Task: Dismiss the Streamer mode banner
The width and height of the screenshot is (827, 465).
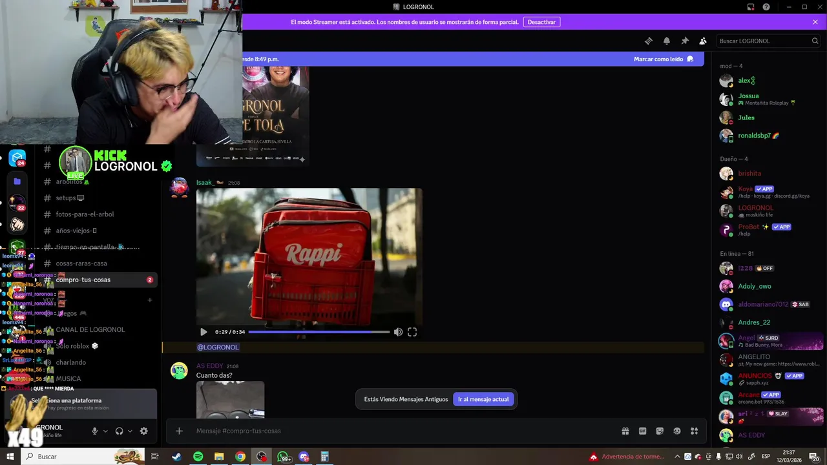Action: [815, 22]
